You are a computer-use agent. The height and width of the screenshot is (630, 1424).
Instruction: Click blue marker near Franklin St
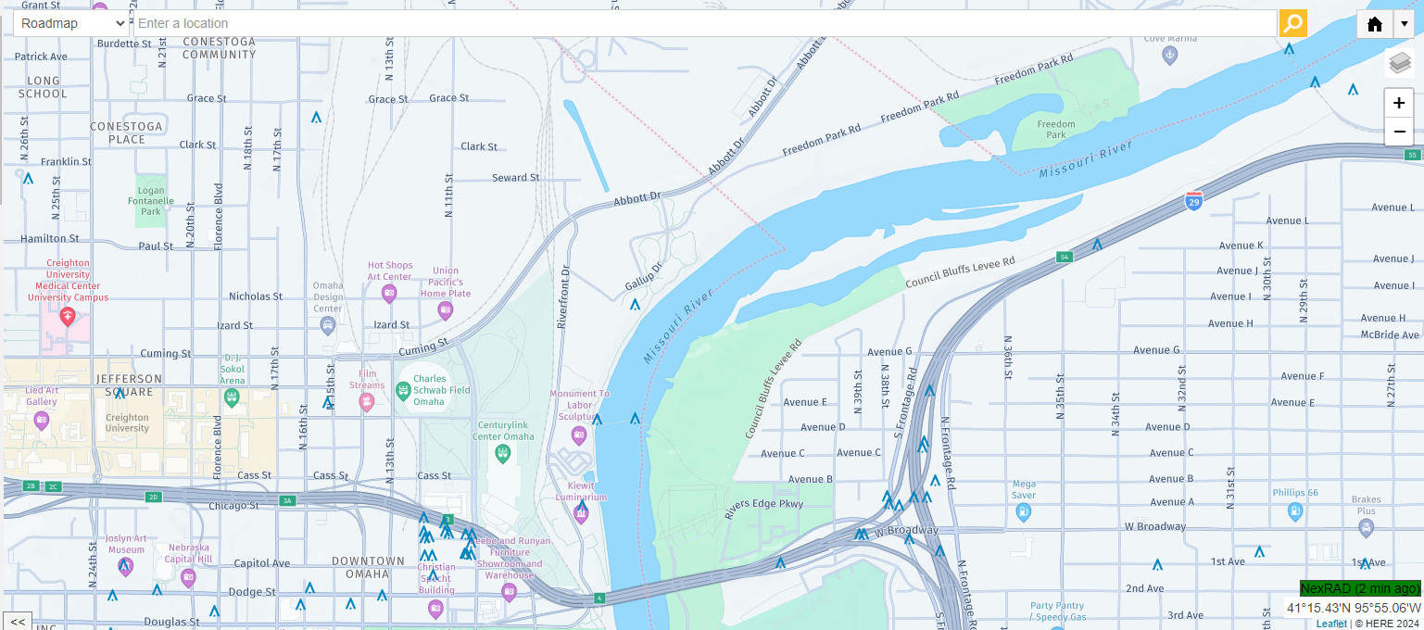tap(28, 178)
